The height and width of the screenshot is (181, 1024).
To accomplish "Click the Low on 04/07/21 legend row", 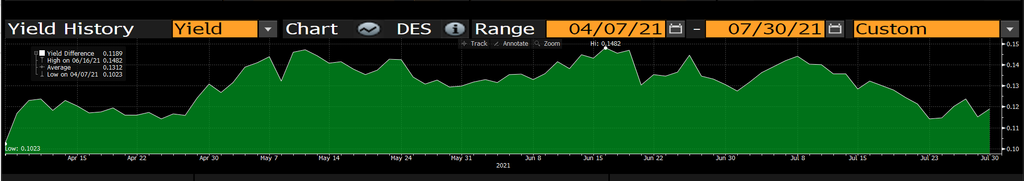I will pyautogui.click(x=79, y=74).
